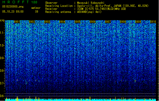This screenshot has width=159, height=101.
Task: Click the Receiving Location label
Action: (x=59, y=6)
